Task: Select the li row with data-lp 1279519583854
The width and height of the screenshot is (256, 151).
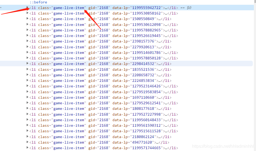Action: (x=104, y=92)
